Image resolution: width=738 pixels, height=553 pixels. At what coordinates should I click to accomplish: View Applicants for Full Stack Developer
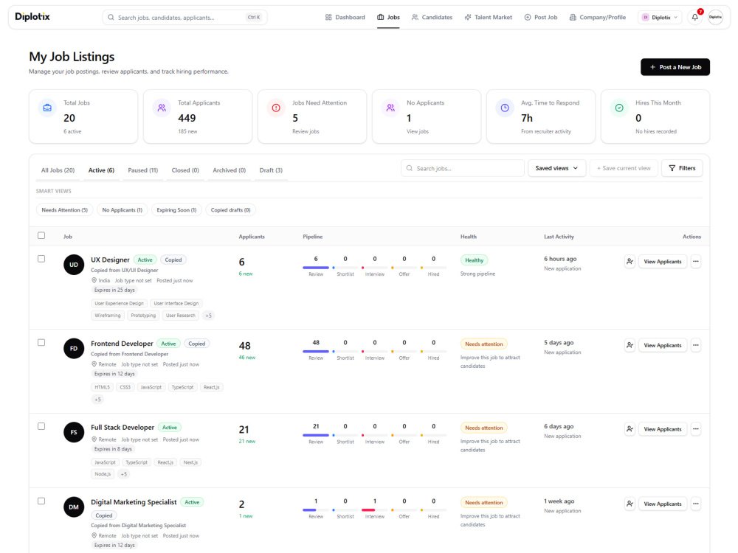pyautogui.click(x=662, y=429)
